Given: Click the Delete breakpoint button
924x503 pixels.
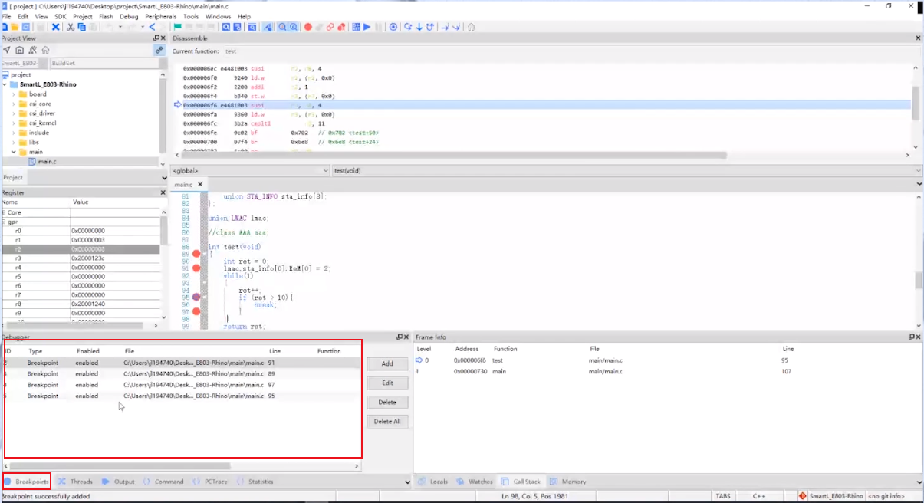Looking at the screenshot, I should coord(387,402).
